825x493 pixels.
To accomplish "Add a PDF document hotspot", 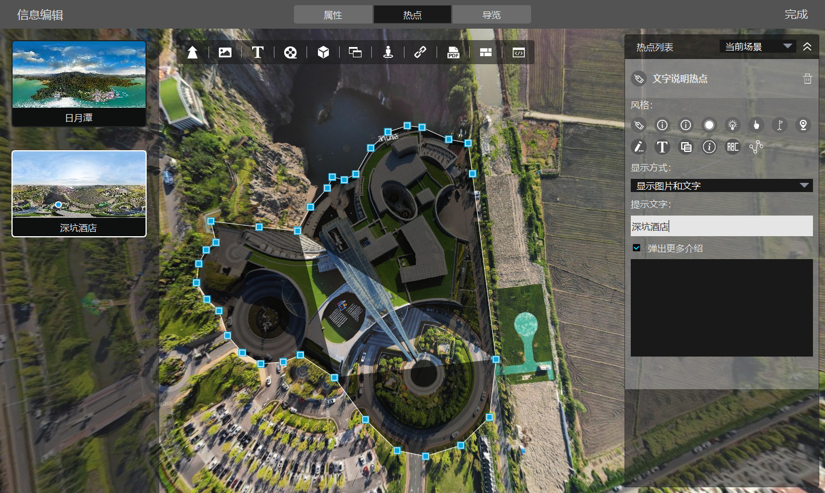I will (x=453, y=53).
